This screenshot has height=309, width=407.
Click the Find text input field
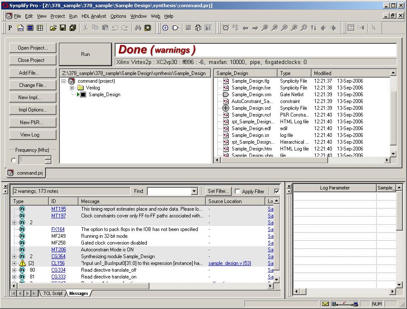pyautogui.click(x=169, y=191)
